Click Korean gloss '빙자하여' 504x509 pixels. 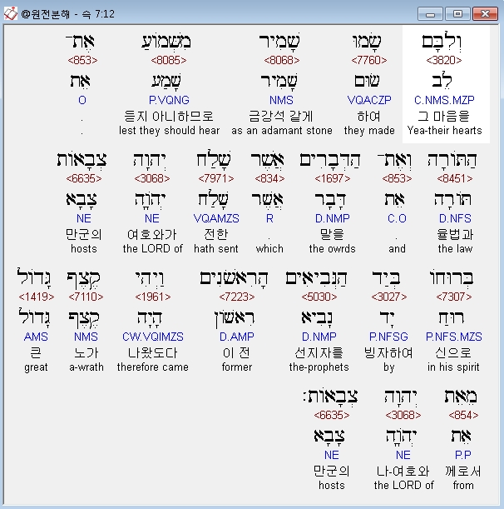point(388,352)
